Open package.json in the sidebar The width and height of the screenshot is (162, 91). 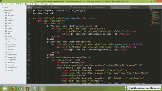tap(12, 60)
